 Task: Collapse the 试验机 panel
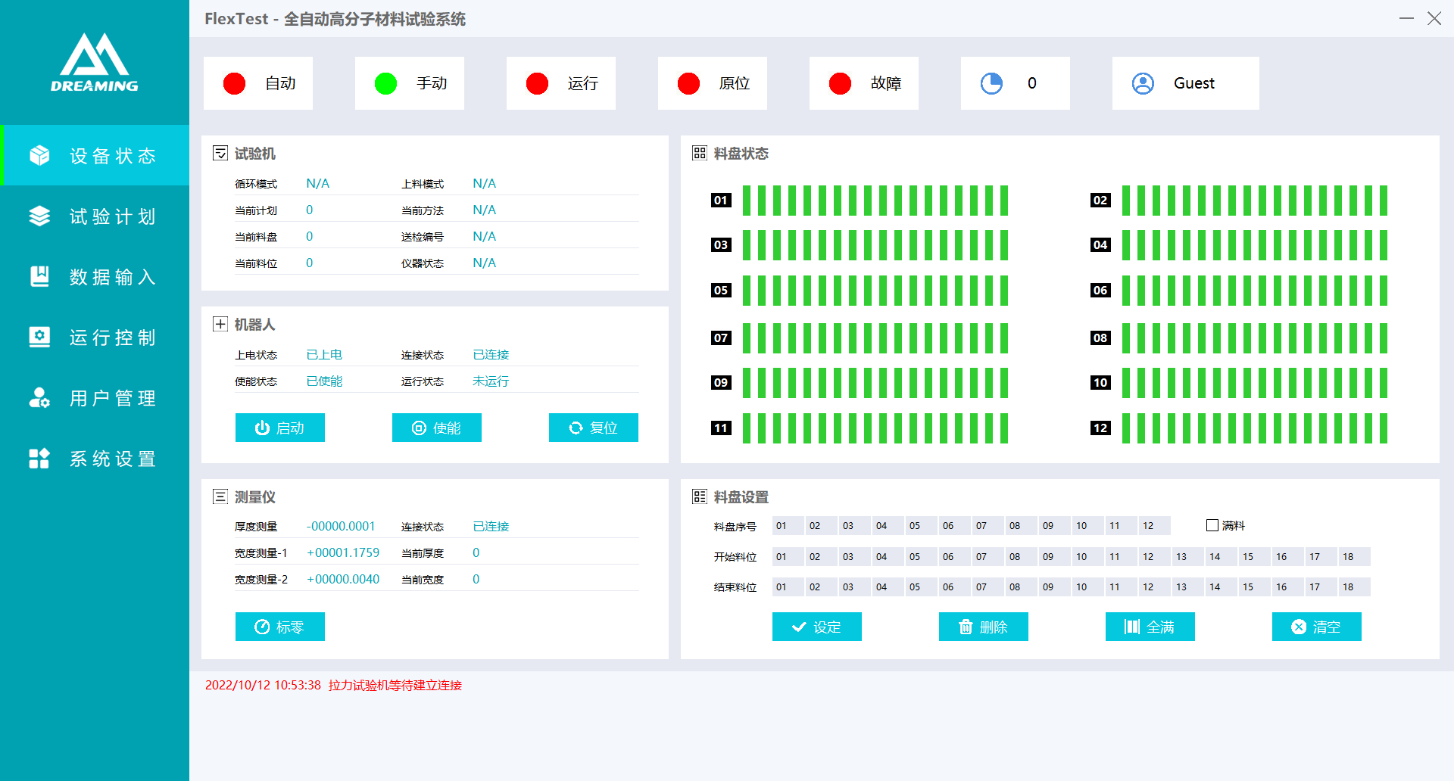click(x=220, y=153)
